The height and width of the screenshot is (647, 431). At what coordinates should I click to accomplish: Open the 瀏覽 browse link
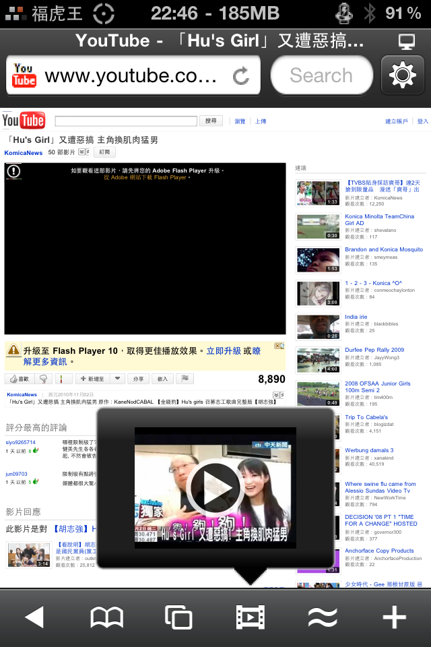240,121
